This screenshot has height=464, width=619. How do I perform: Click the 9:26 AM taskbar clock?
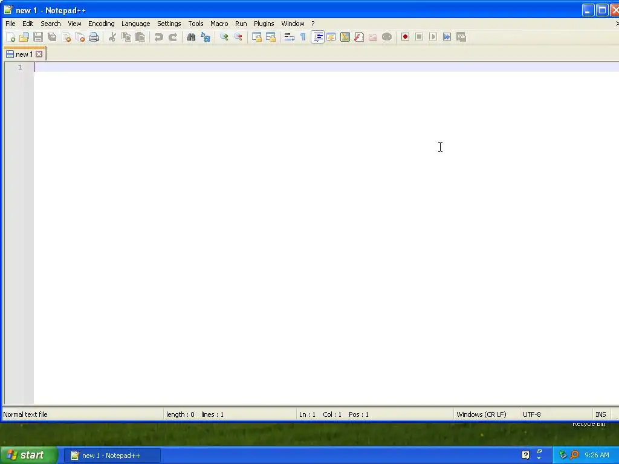click(x=597, y=456)
